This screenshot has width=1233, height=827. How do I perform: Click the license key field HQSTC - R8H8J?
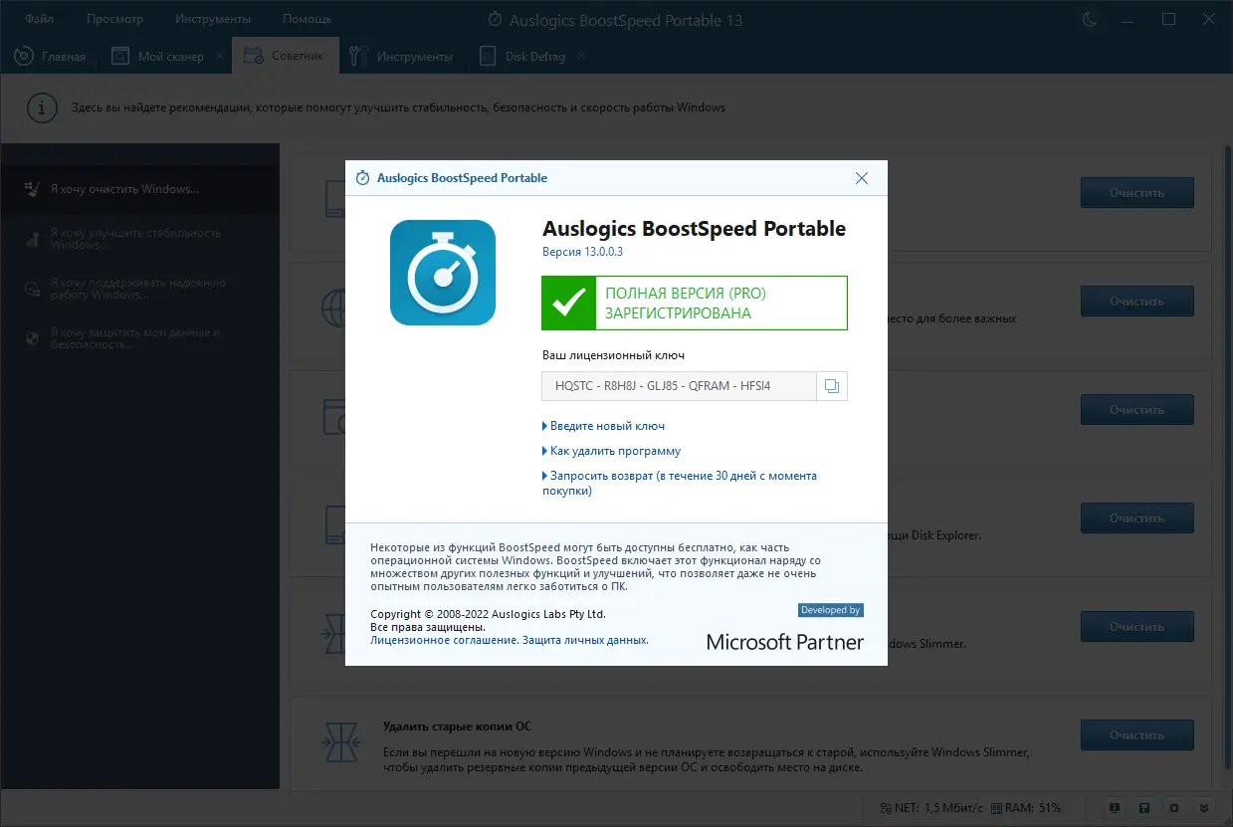tap(679, 386)
